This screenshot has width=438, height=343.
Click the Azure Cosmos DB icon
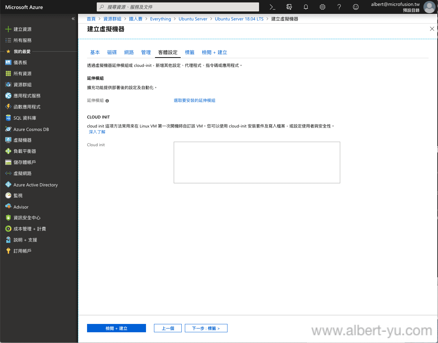[x=8, y=129]
